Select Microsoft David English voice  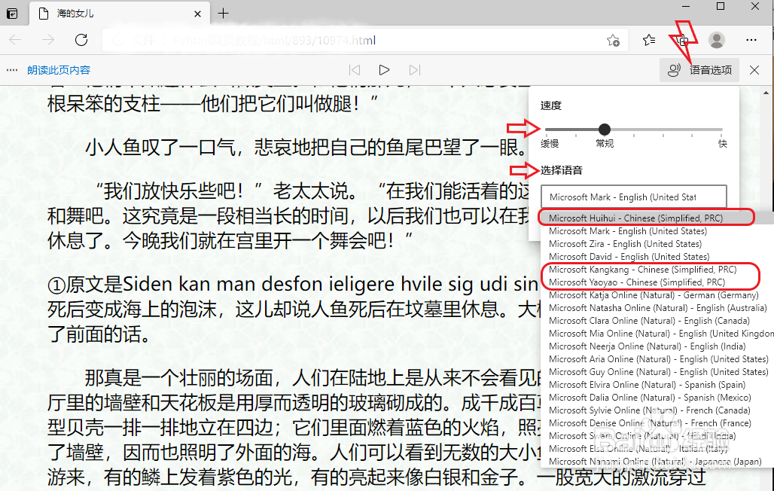[x=656, y=256]
